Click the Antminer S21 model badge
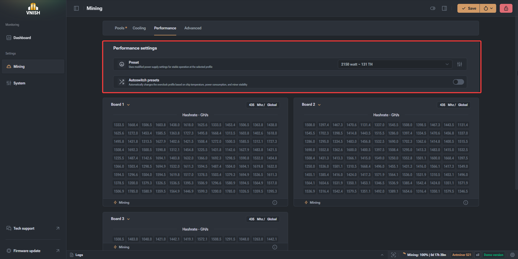Screen dimensions: 518x259 (462, 255)
